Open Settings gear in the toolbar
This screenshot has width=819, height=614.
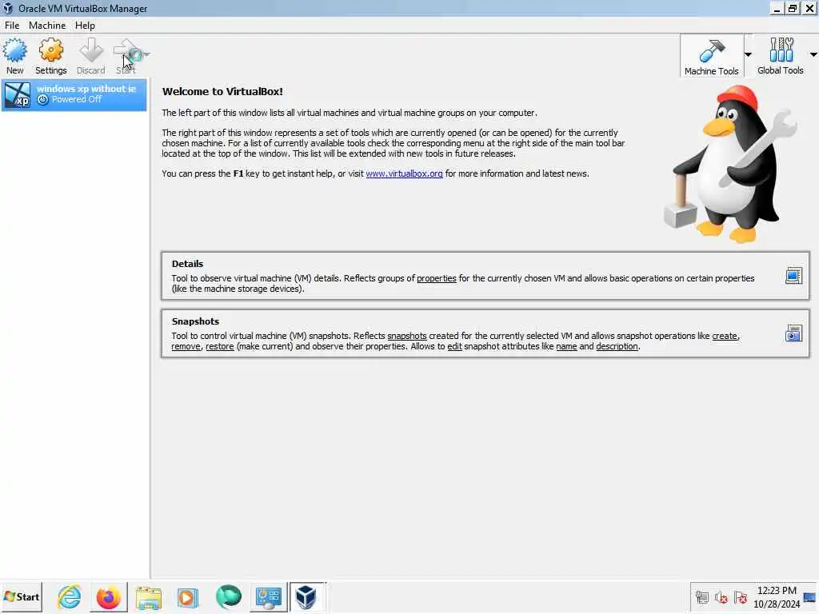point(50,50)
